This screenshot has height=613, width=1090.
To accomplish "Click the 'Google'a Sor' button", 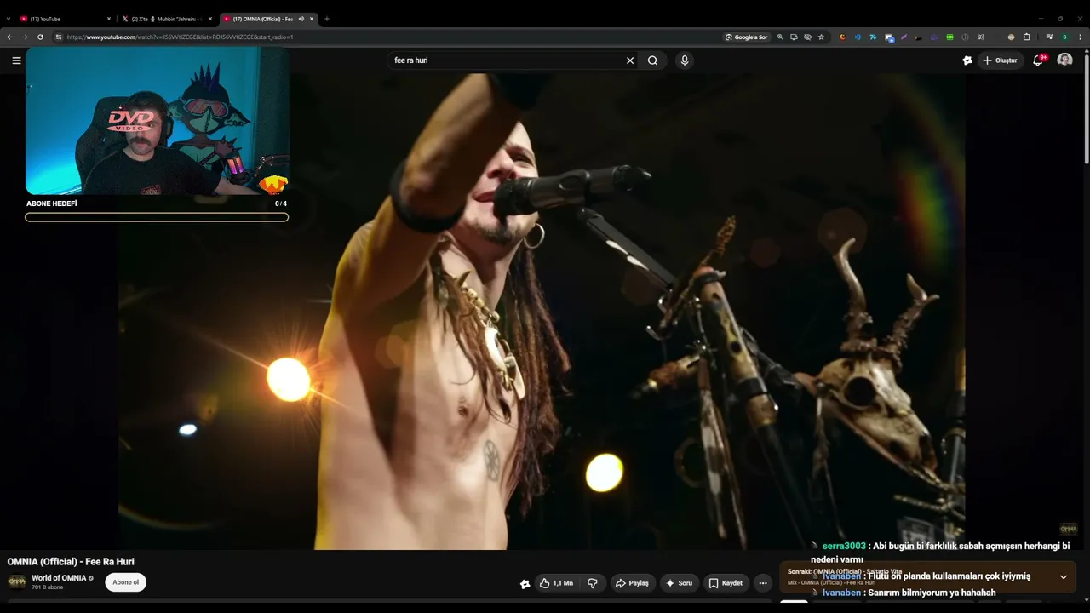I will pyautogui.click(x=746, y=37).
